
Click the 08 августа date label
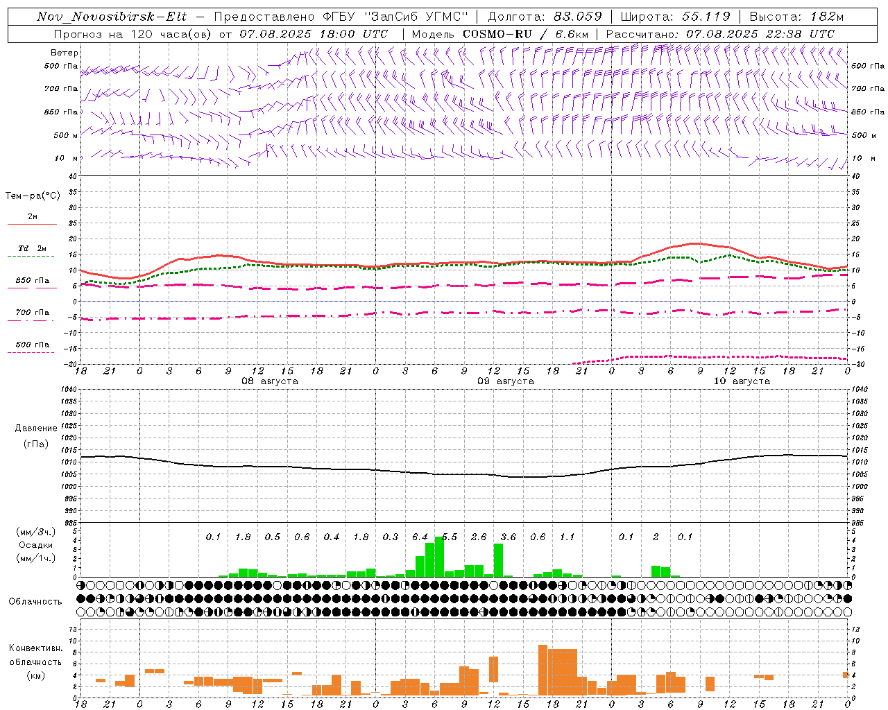pyautogui.click(x=270, y=381)
